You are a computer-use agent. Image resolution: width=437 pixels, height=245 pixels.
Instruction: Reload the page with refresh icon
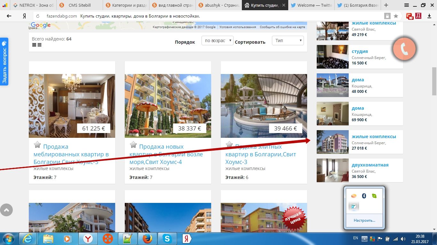point(38,16)
